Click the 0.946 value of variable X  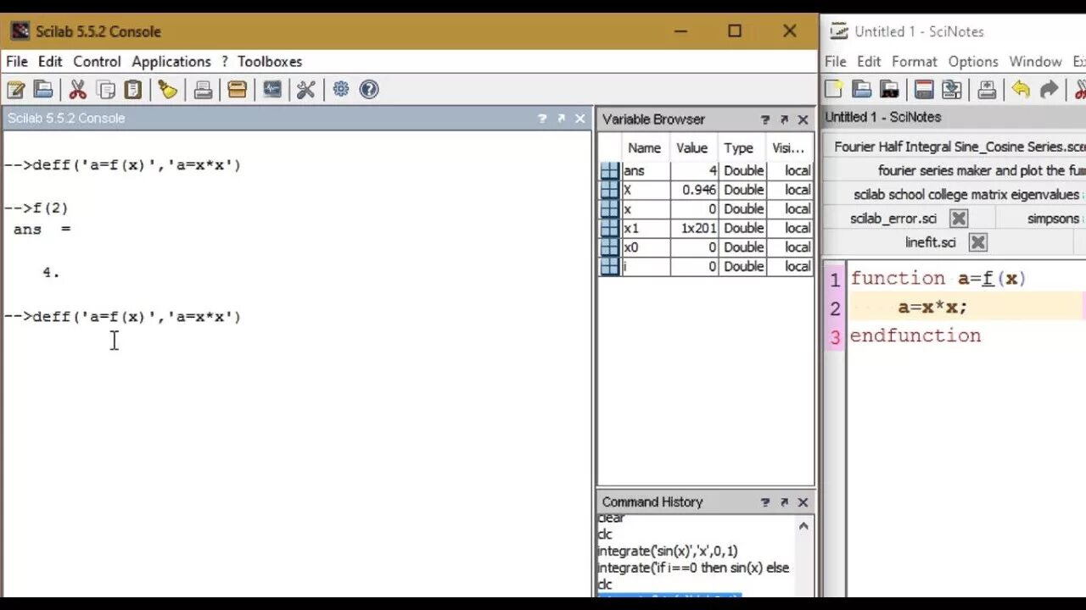point(699,190)
